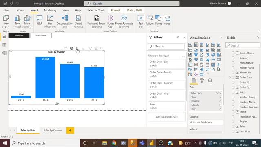This screenshot has height=147, width=261.
Task: Switch to Report view in left sidebar
Action: click(x=4, y=37)
